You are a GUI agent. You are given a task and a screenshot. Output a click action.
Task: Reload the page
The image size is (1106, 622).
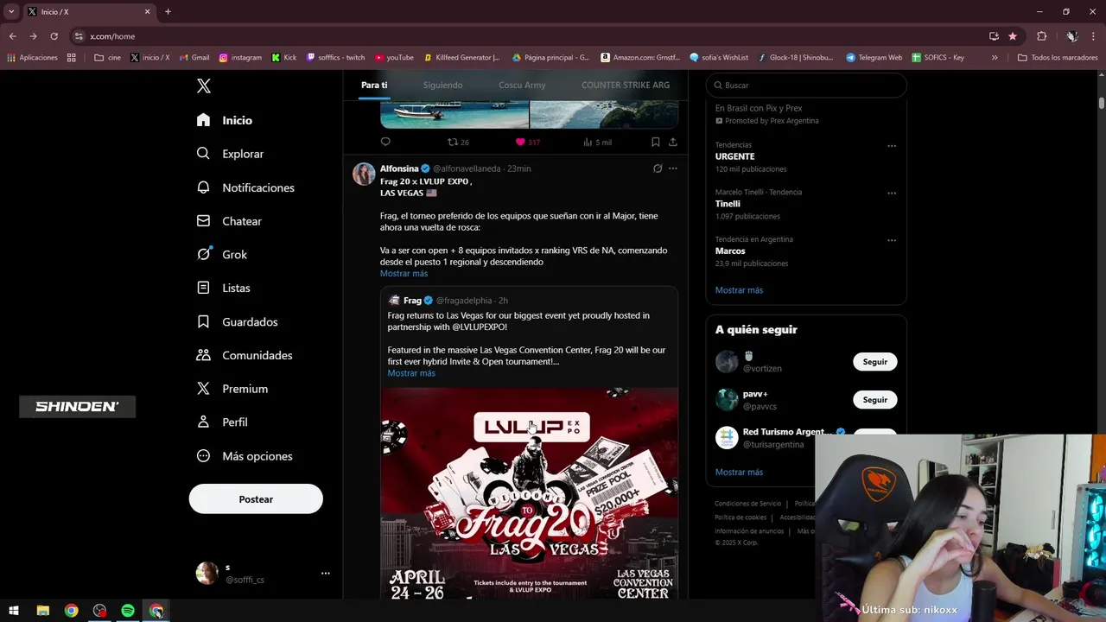point(54,36)
